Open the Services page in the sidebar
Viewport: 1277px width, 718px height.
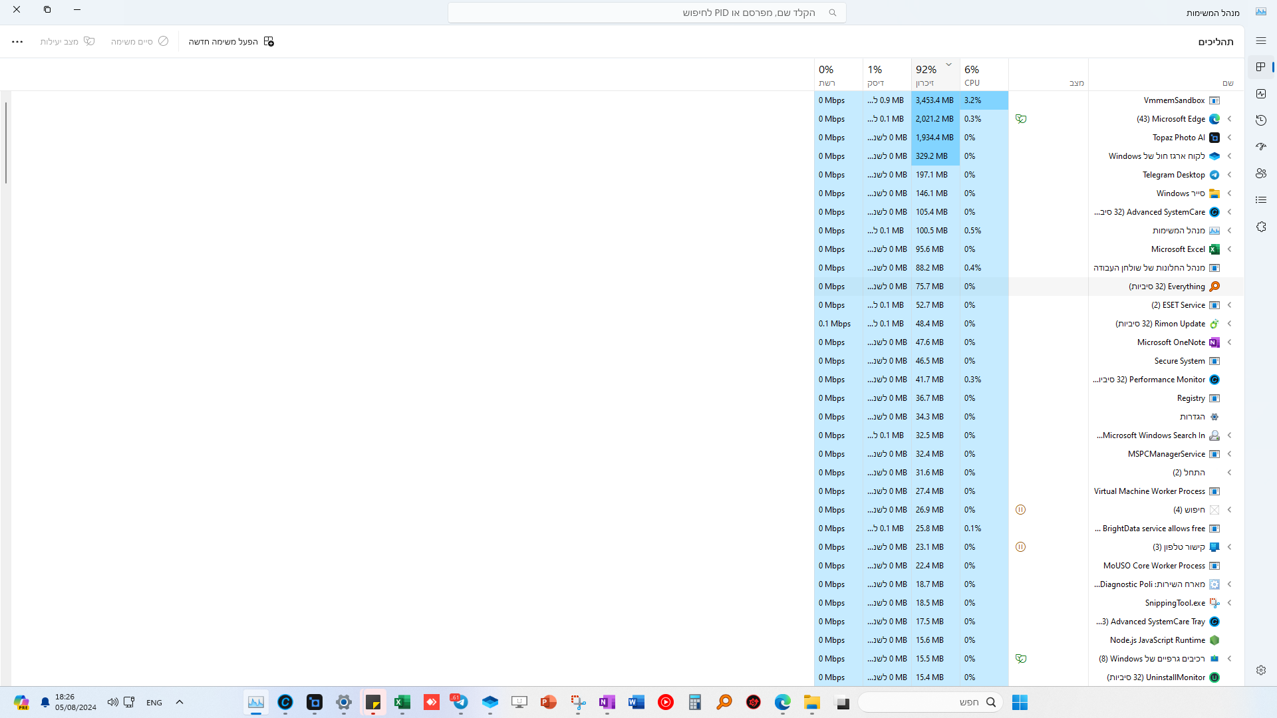[1261, 227]
